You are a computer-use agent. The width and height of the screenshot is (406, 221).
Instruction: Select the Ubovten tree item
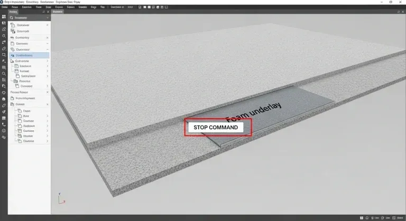point(25,136)
